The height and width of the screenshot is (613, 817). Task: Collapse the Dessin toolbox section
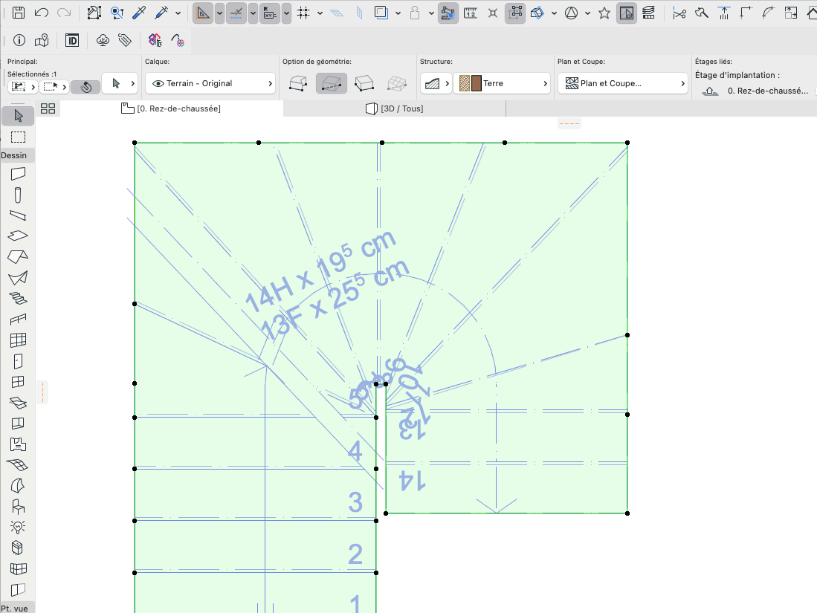[18, 155]
